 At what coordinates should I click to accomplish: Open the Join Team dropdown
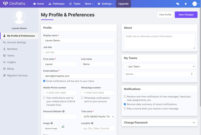click(159, 66)
